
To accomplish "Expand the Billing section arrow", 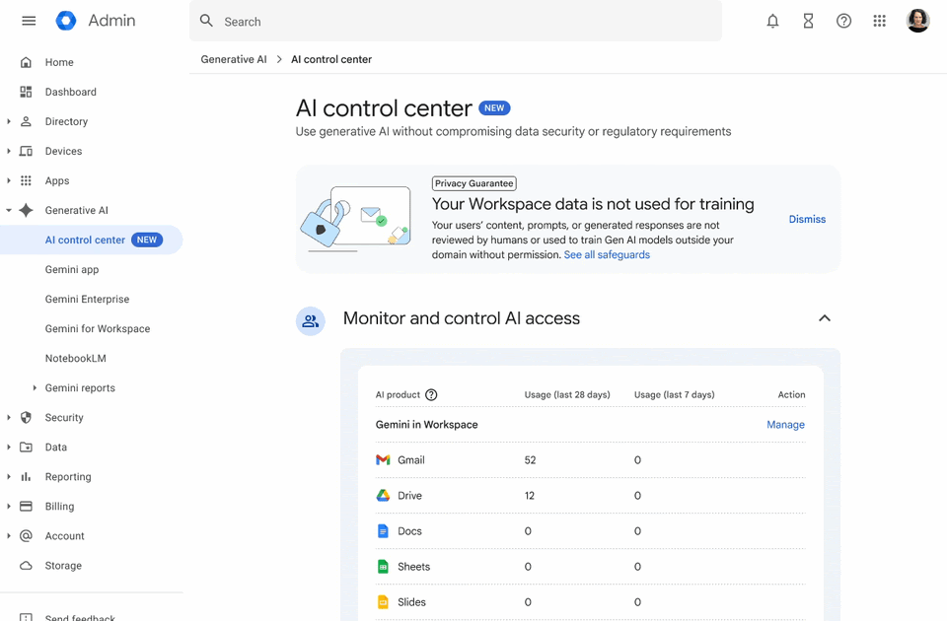I will pyautogui.click(x=9, y=506).
